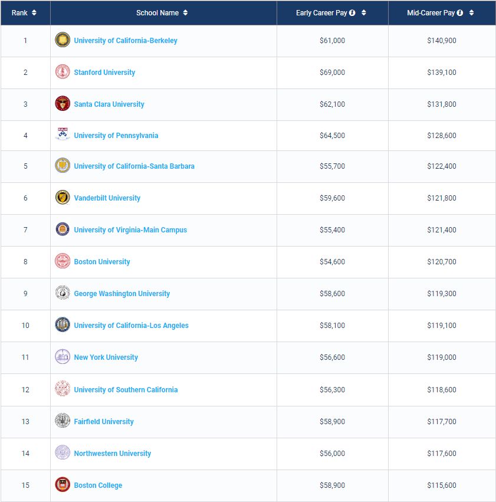The height and width of the screenshot is (502, 496).
Task: Click Santa Clara University seal logo
Action: [x=63, y=103]
